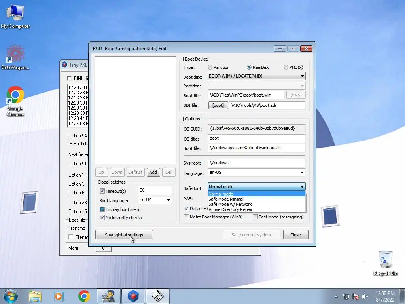Click the Del entry button
Screen dimensions: 405x304
(168, 172)
